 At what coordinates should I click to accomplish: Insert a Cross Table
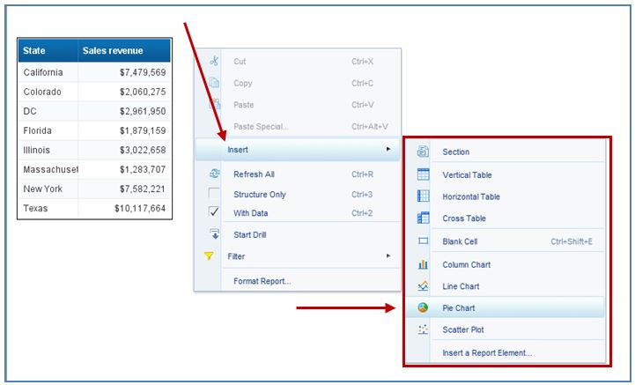(x=505, y=218)
